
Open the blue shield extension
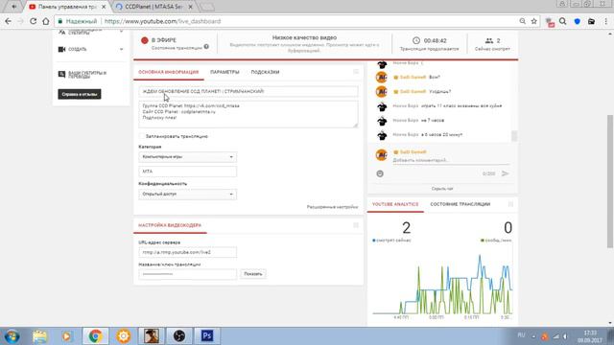(577, 21)
